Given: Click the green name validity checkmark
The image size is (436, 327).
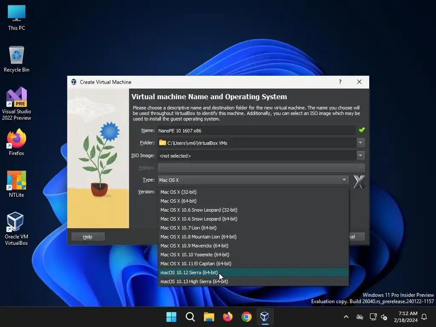Looking at the screenshot, I should 362,130.
